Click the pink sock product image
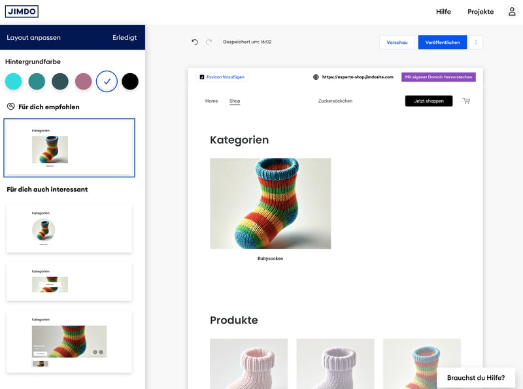This screenshot has height=389, width=523. pos(249,364)
